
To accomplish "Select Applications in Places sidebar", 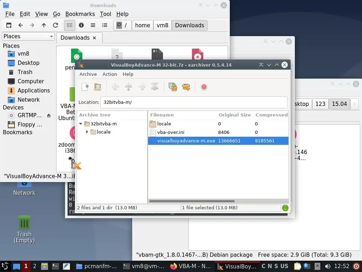I will click(34, 90).
